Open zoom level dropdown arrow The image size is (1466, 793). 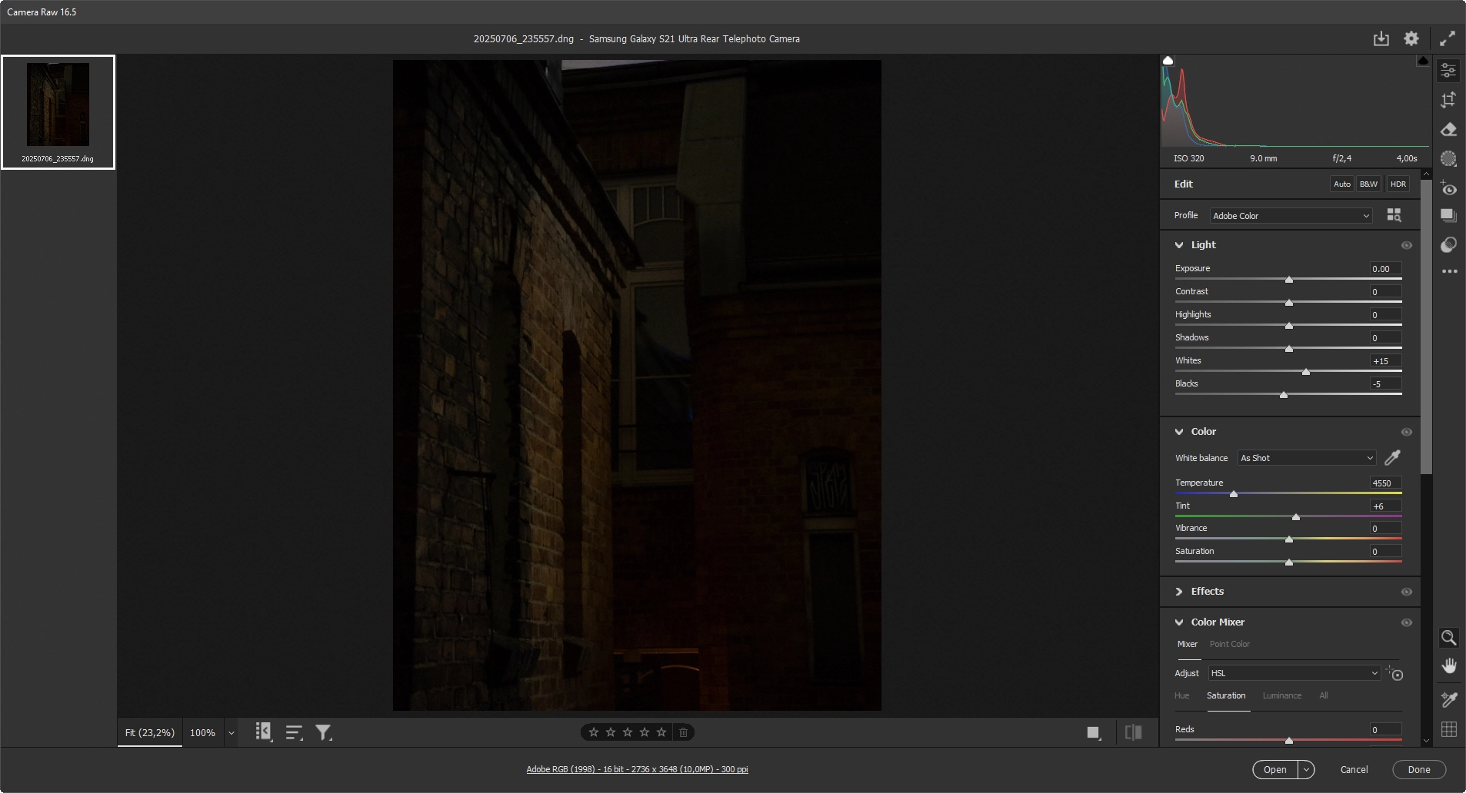tap(231, 733)
